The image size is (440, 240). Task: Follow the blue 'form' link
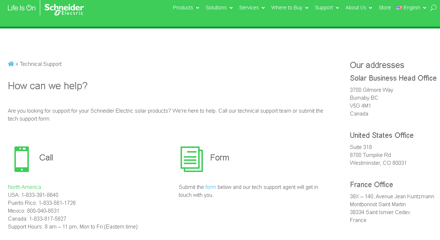pyautogui.click(x=211, y=187)
